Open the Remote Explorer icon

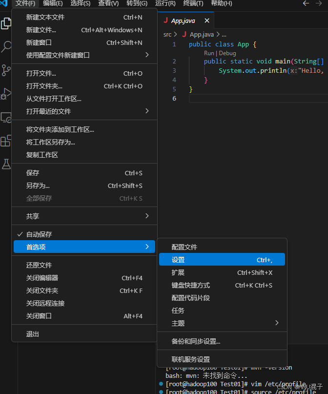click(x=6, y=117)
